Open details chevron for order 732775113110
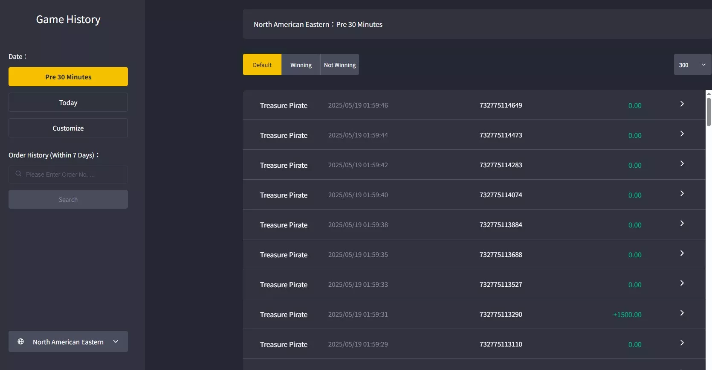 point(682,343)
